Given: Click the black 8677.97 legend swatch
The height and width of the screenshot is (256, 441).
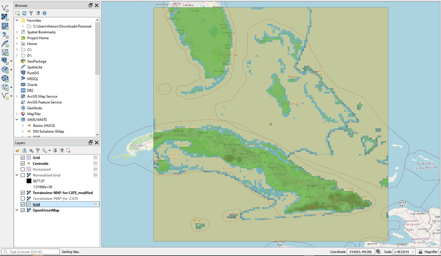Looking at the screenshot, I should click(x=29, y=181).
